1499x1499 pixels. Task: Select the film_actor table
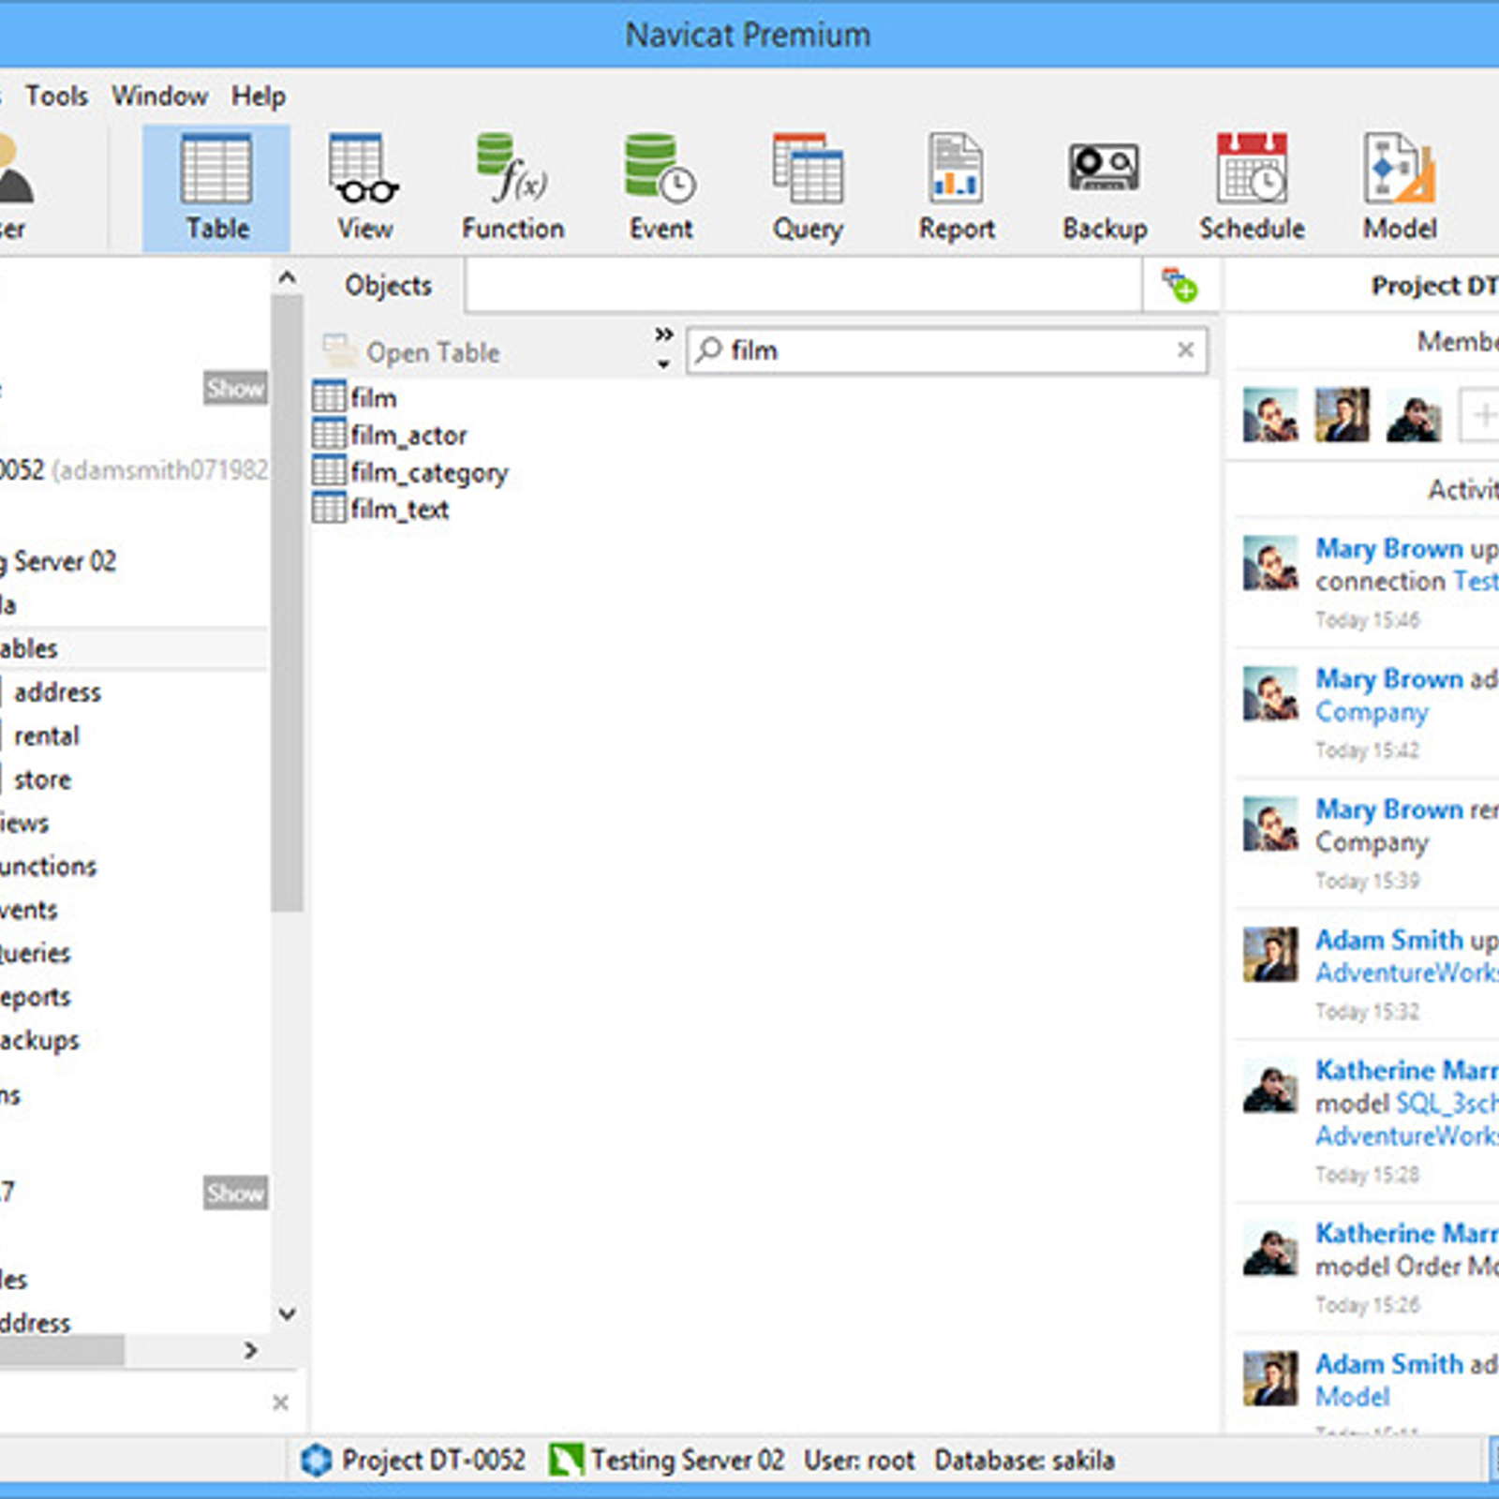click(x=390, y=435)
